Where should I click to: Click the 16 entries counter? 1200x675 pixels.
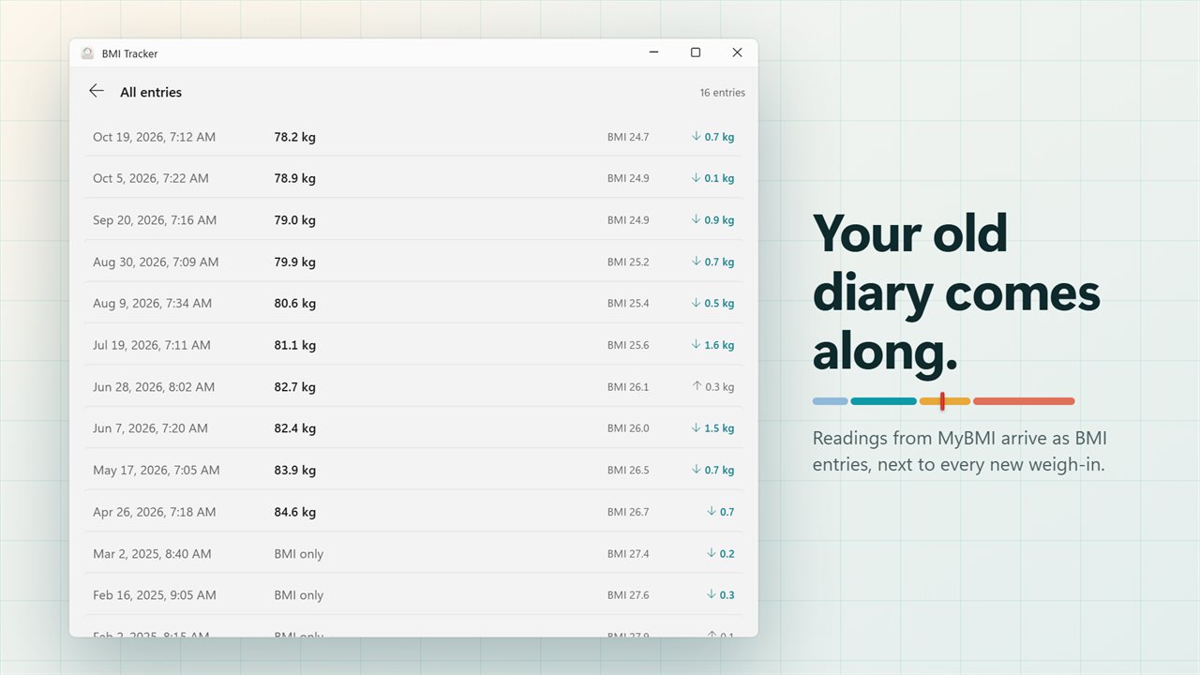tap(722, 93)
